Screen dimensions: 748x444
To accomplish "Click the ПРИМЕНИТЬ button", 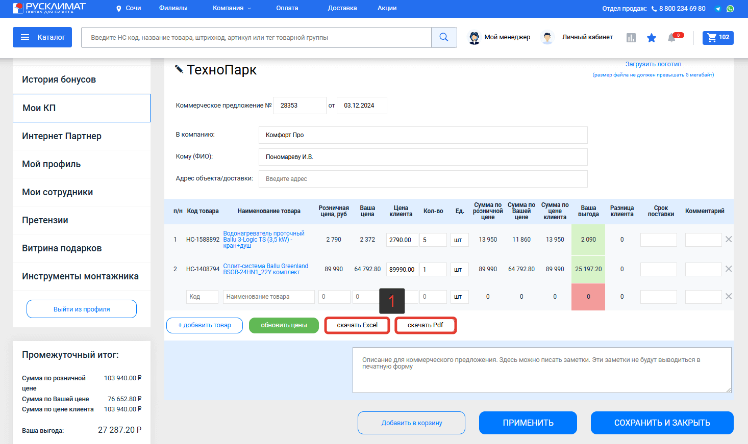I will [x=528, y=423].
